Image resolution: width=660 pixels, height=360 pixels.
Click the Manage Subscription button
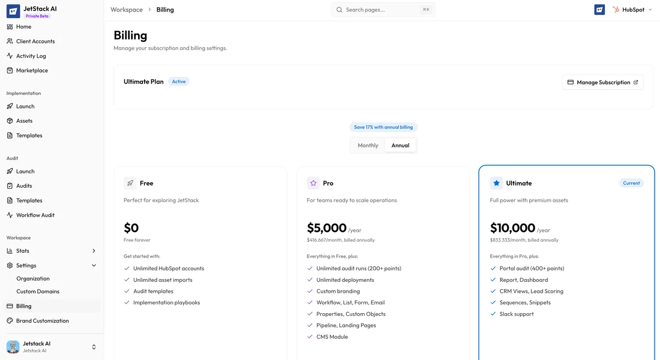point(602,82)
